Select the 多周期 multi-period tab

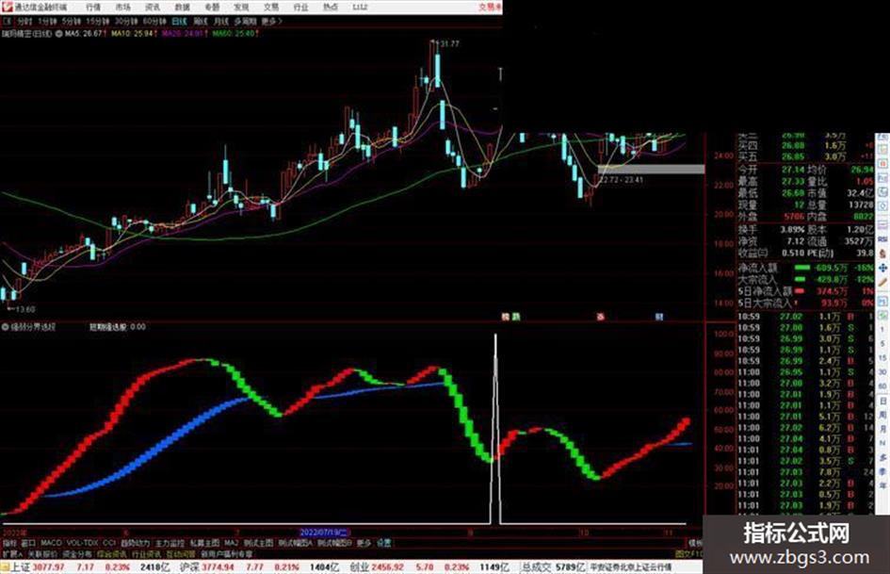245,21
